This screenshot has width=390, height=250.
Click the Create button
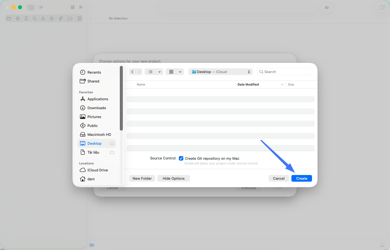(x=301, y=178)
